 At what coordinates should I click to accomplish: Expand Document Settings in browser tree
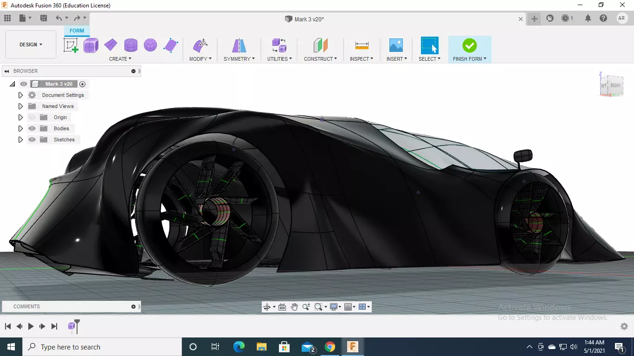(20, 95)
